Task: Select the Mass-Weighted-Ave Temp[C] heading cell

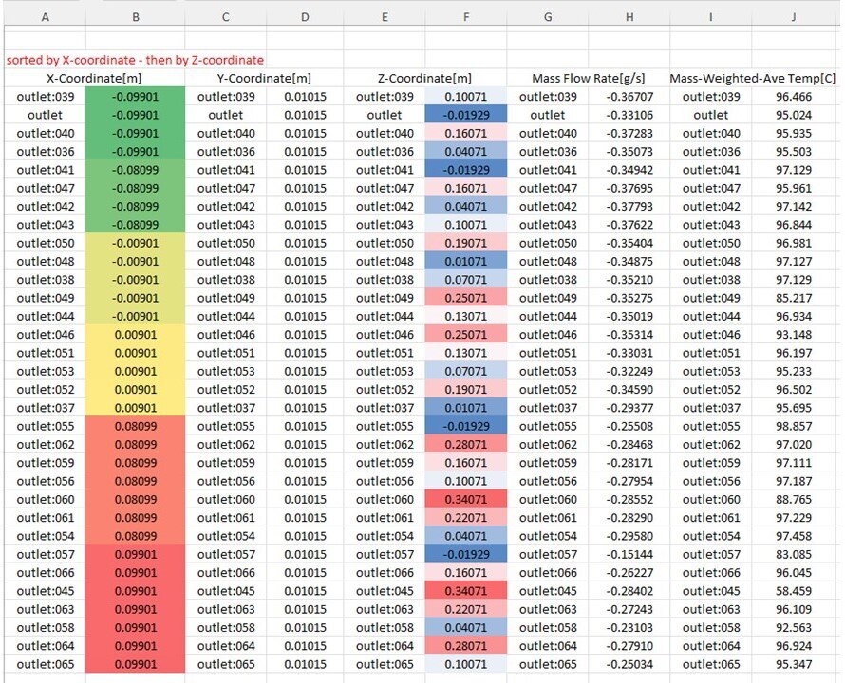Action: pos(754,78)
